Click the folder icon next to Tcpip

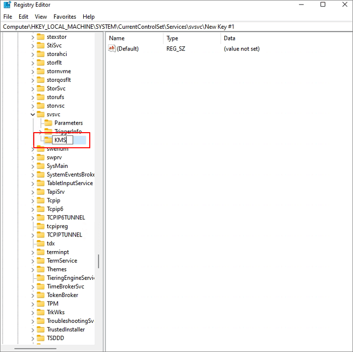[x=41, y=200]
